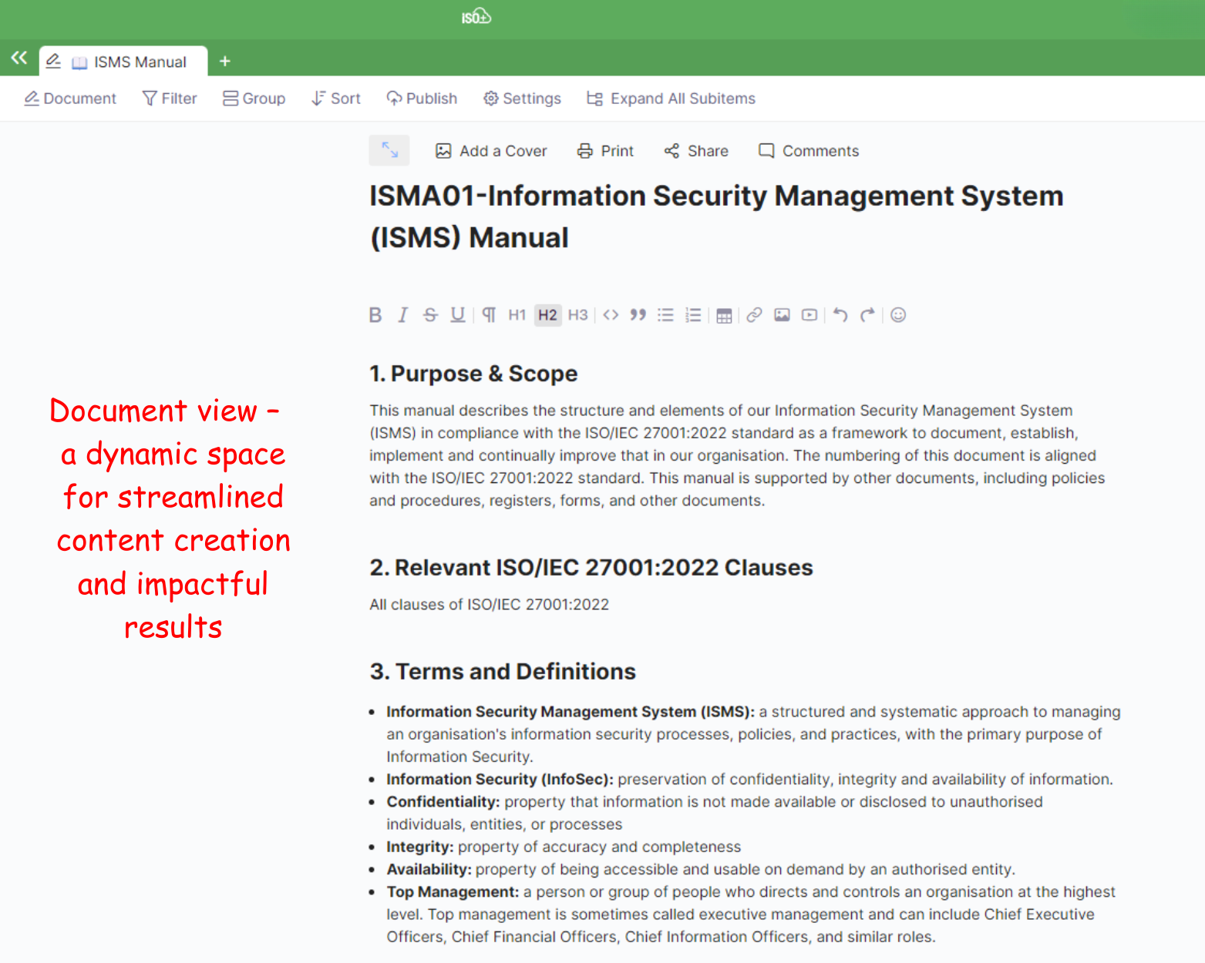The image size is (1205, 963).
Task: Toggle bold formatting in editor toolbar
Action: 375,315
